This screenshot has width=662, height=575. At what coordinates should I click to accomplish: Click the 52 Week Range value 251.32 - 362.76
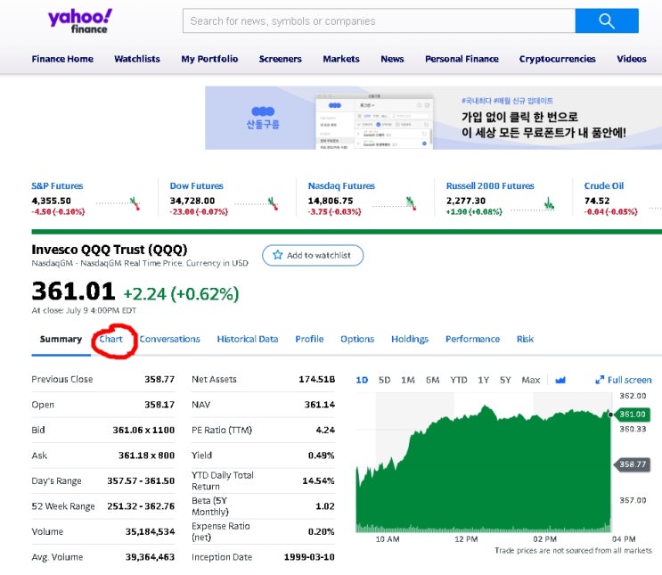(141, 506)
